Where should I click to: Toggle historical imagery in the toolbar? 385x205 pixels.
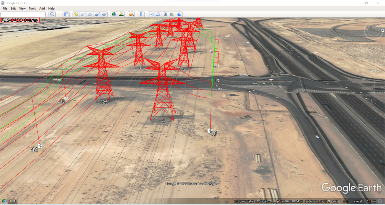click(x=114, y=14)
